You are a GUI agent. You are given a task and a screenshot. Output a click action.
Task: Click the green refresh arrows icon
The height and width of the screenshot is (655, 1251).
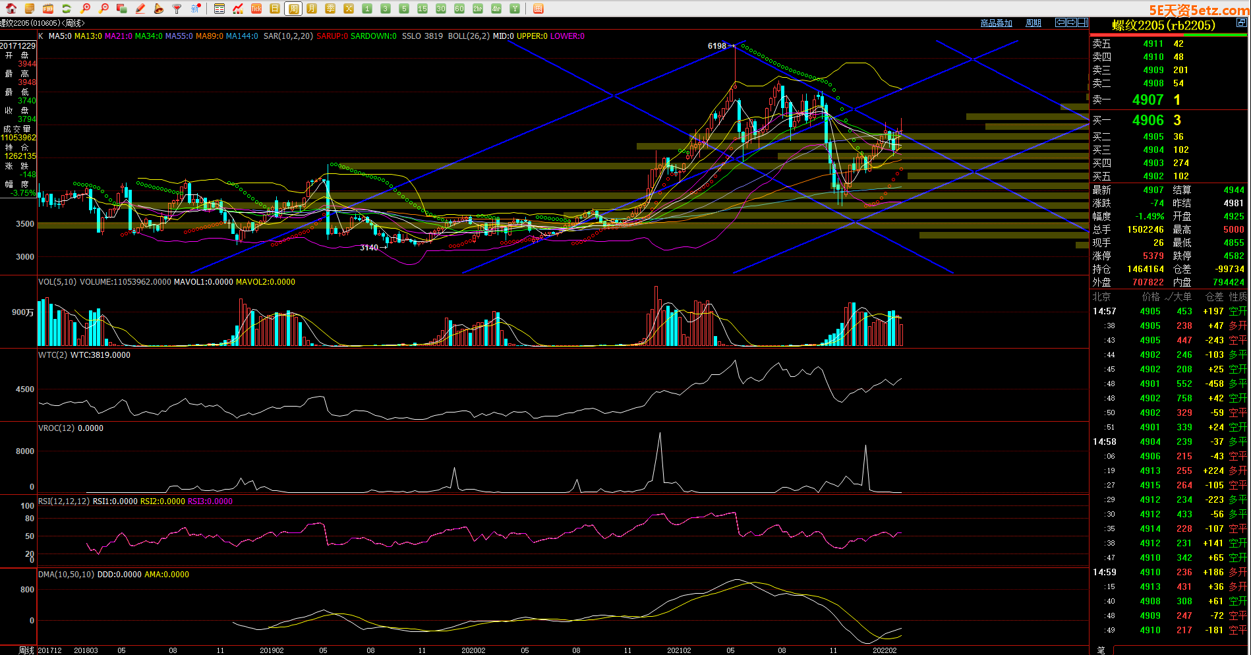[x=67, y=9]
